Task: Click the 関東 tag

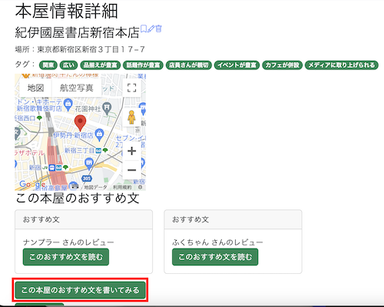Action: pyautogui.click(x=48, y=65)
